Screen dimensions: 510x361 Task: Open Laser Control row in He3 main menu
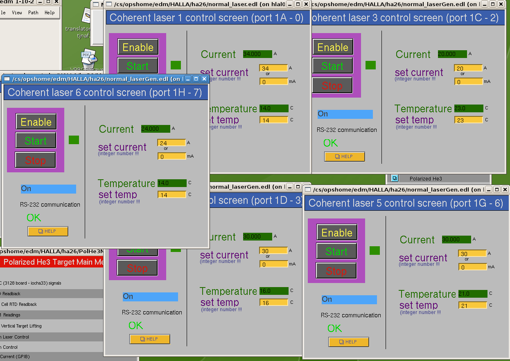pyautogui.click(x=52, y=337)
